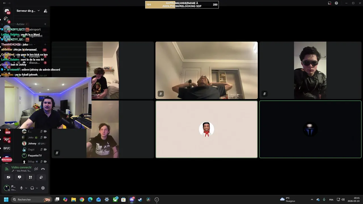Focus the red scarf avatar tile
Screen dimensions: 363x204
206,129
